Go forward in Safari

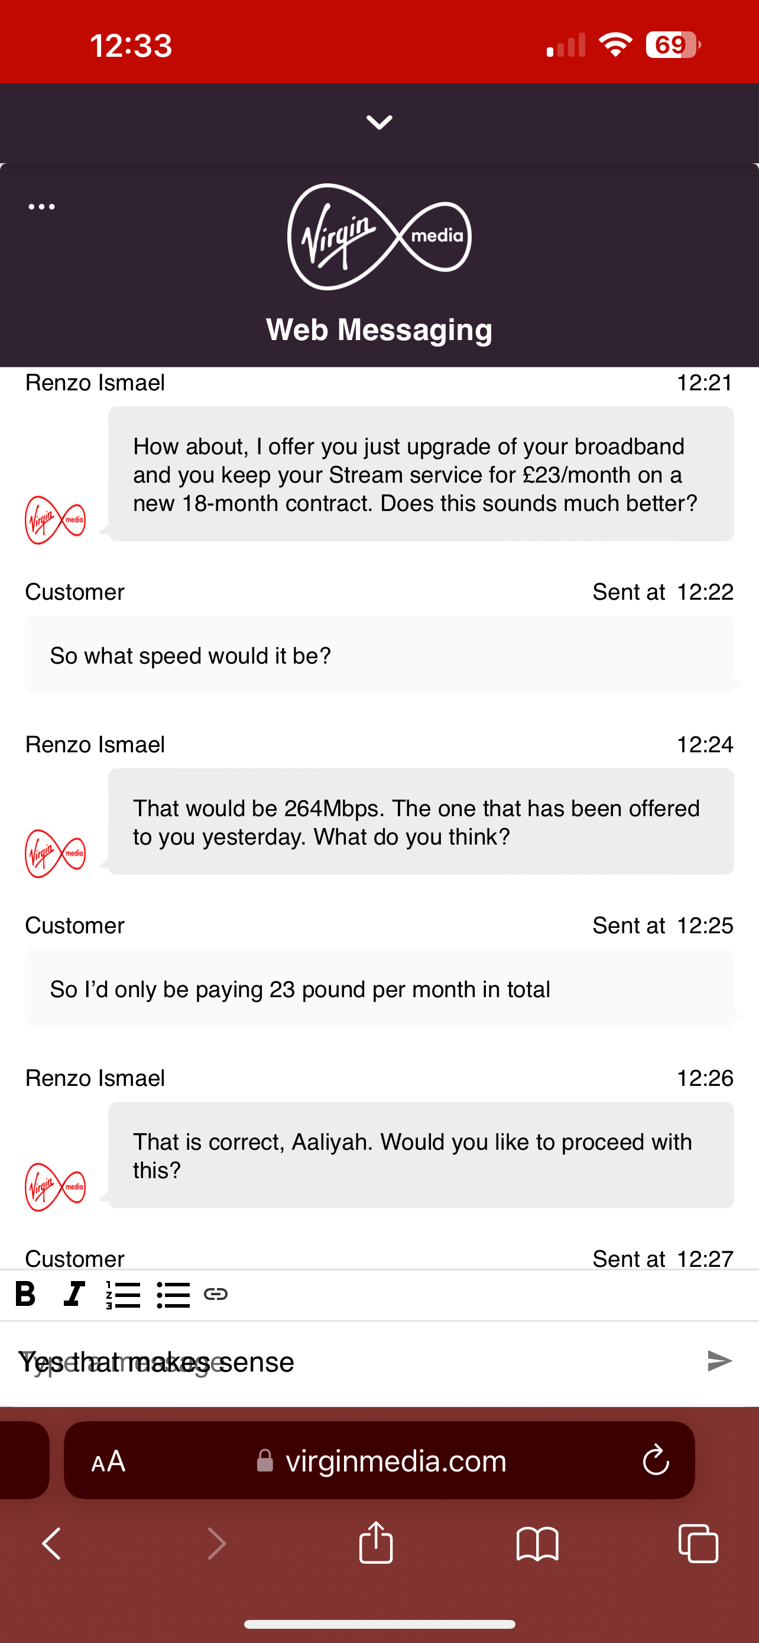(x=217, y=1544)
